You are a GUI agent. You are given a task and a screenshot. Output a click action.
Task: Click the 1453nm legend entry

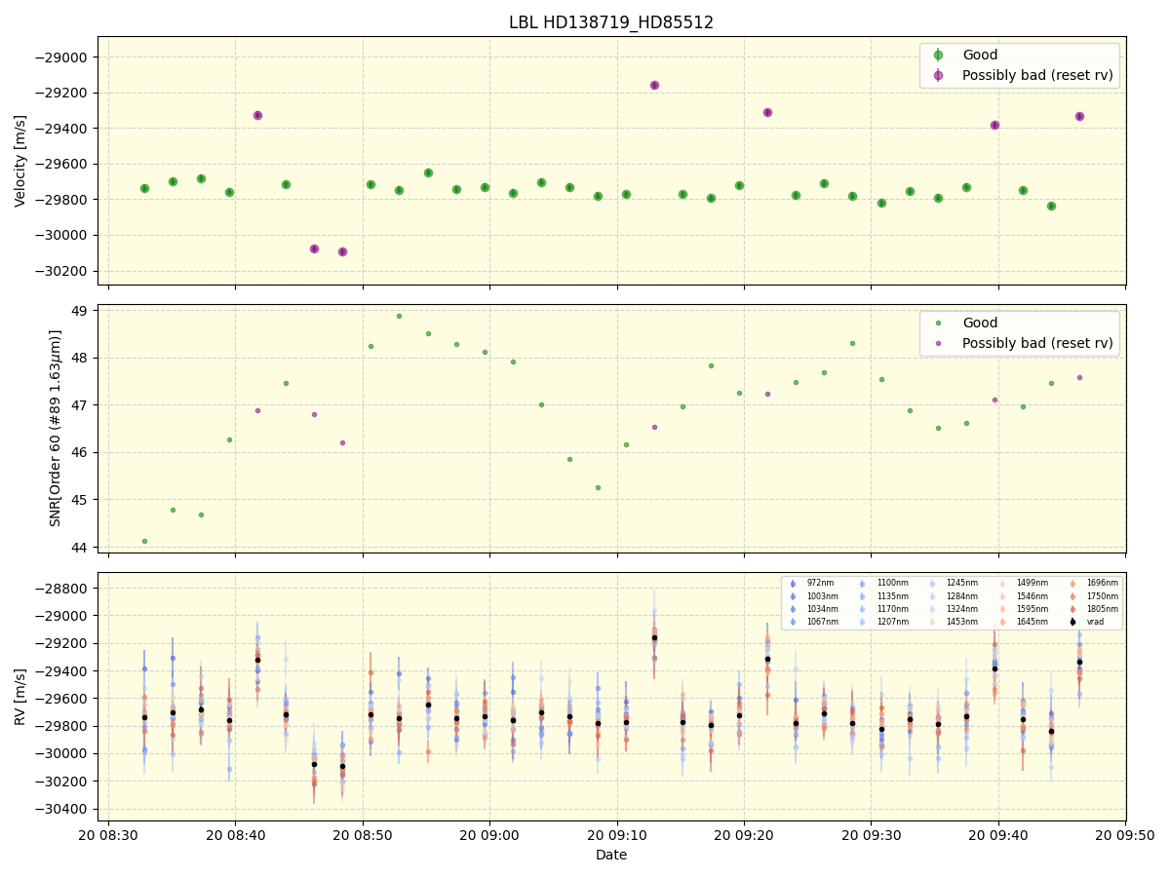[x=953, y=622]
